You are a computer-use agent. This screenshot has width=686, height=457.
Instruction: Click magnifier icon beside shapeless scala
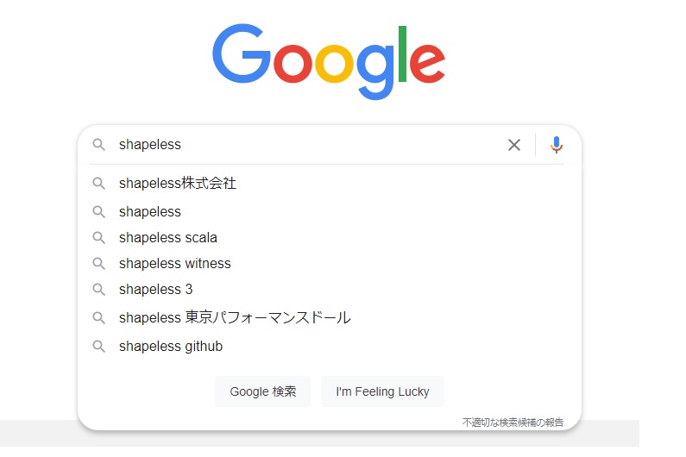pyautogui.click(x=99, y=238)
